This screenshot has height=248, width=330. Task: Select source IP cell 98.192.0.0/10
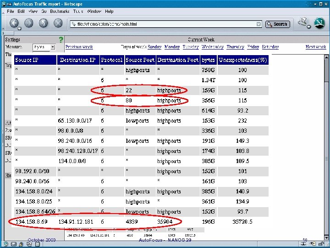[32, 171]
